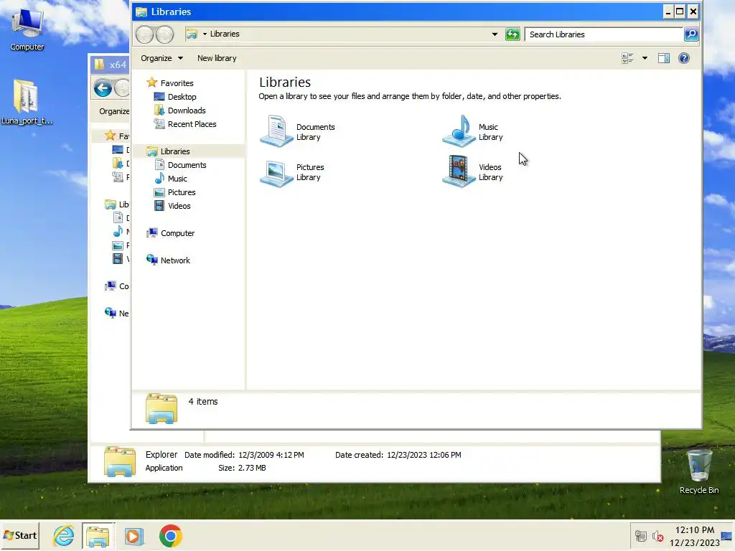
Task: Select the Libraries icon in the x64 window
Action: pyautogui.click(x=110, y=204)
